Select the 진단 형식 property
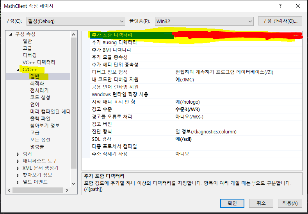The height and width of the screenshot is (214, 308). [102, 131]
